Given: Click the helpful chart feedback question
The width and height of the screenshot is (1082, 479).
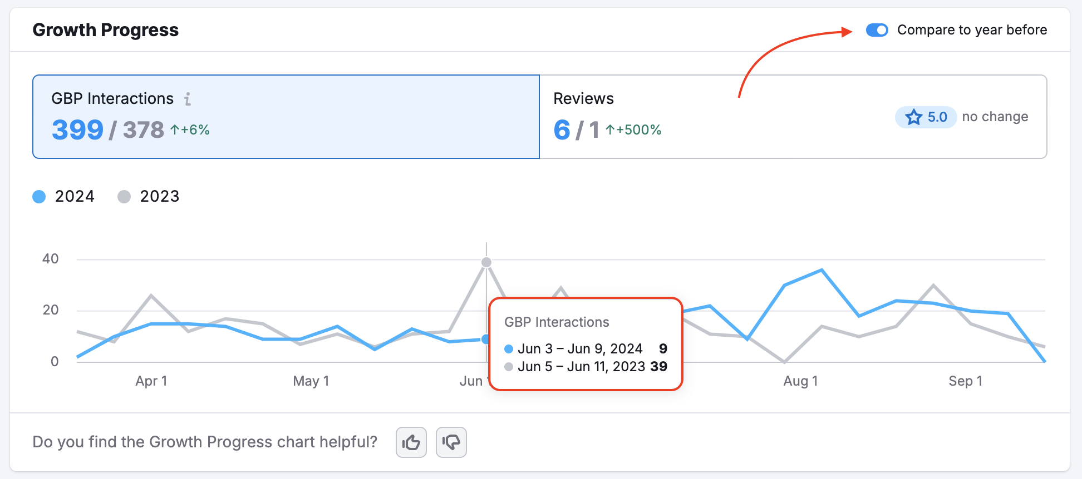Looking at the screenshot, I should click(x=205, y=442).
